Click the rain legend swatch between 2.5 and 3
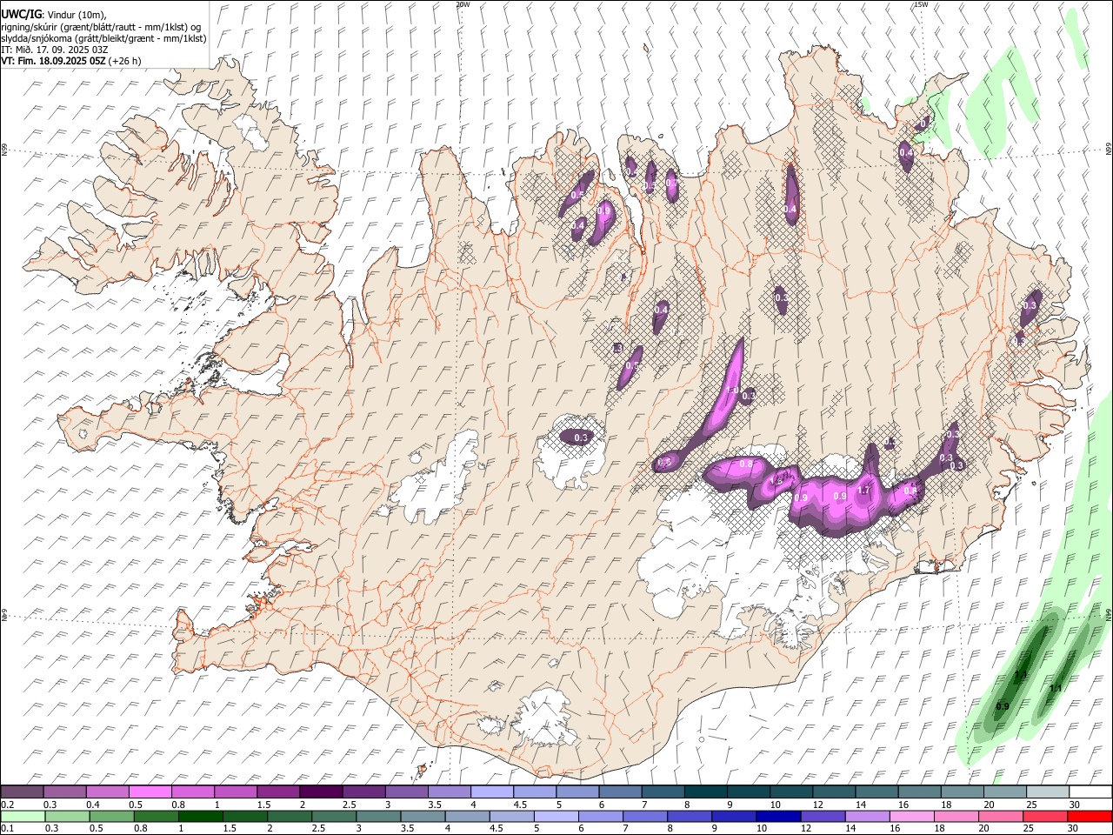This screenshot has width=1113, height=835. 334,816
